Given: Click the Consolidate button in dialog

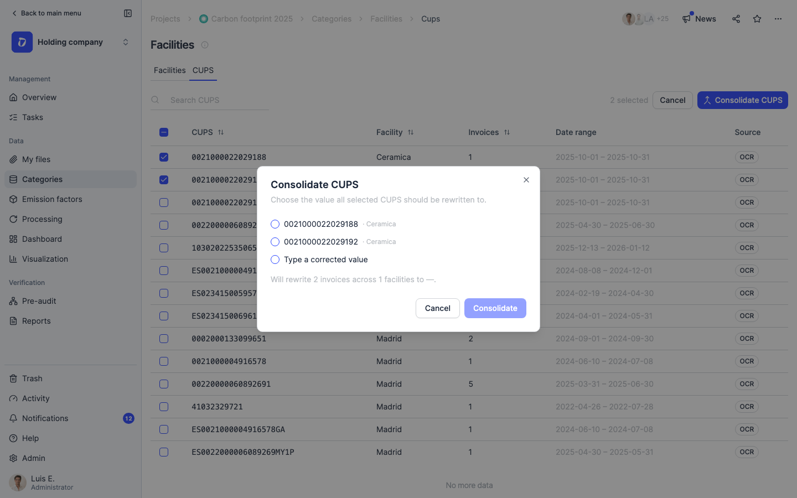Looking at the screenshot, I should [495, 308].
